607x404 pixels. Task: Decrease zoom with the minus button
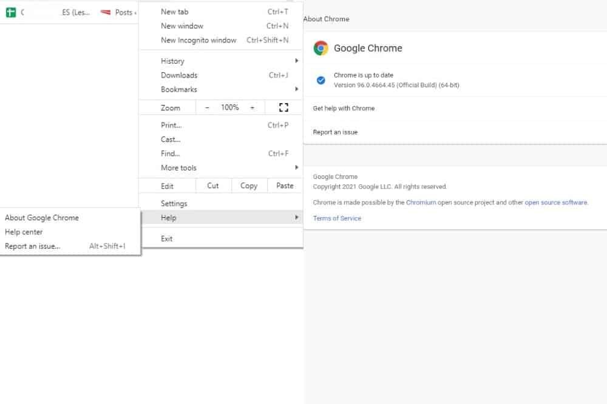click(207, 107)
